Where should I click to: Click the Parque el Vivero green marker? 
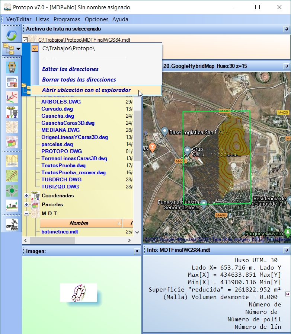tap(288, 233)
